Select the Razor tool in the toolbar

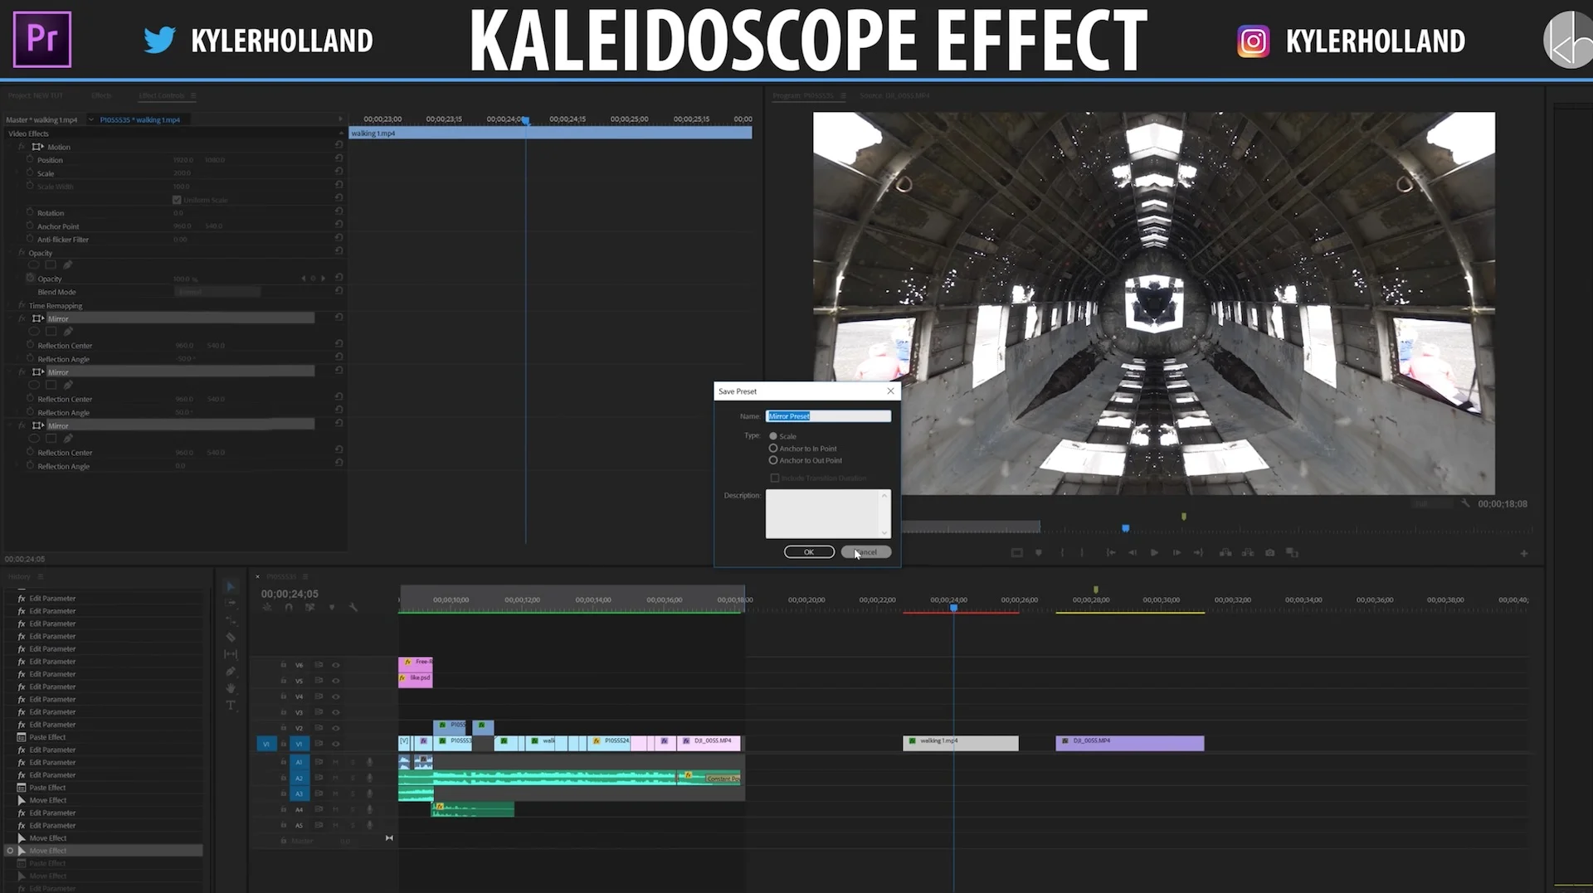pyautogui.click(x=231, y=637)
